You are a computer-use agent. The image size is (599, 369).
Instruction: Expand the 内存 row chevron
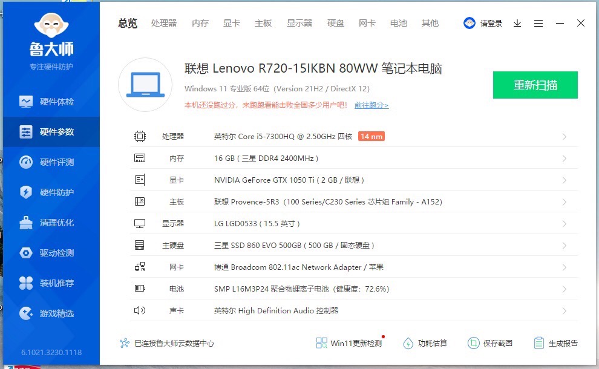point(565,158)
